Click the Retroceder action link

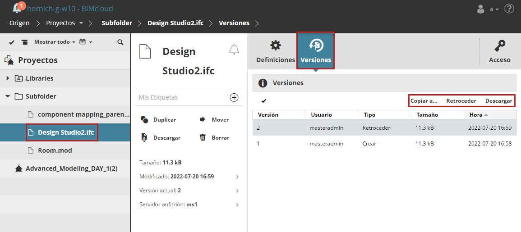pos(461,101)
